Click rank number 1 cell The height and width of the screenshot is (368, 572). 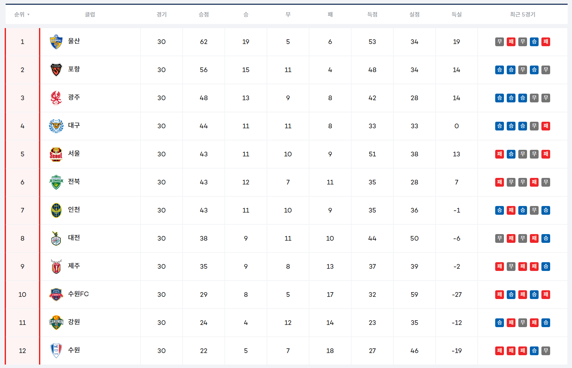pos(22,42)
